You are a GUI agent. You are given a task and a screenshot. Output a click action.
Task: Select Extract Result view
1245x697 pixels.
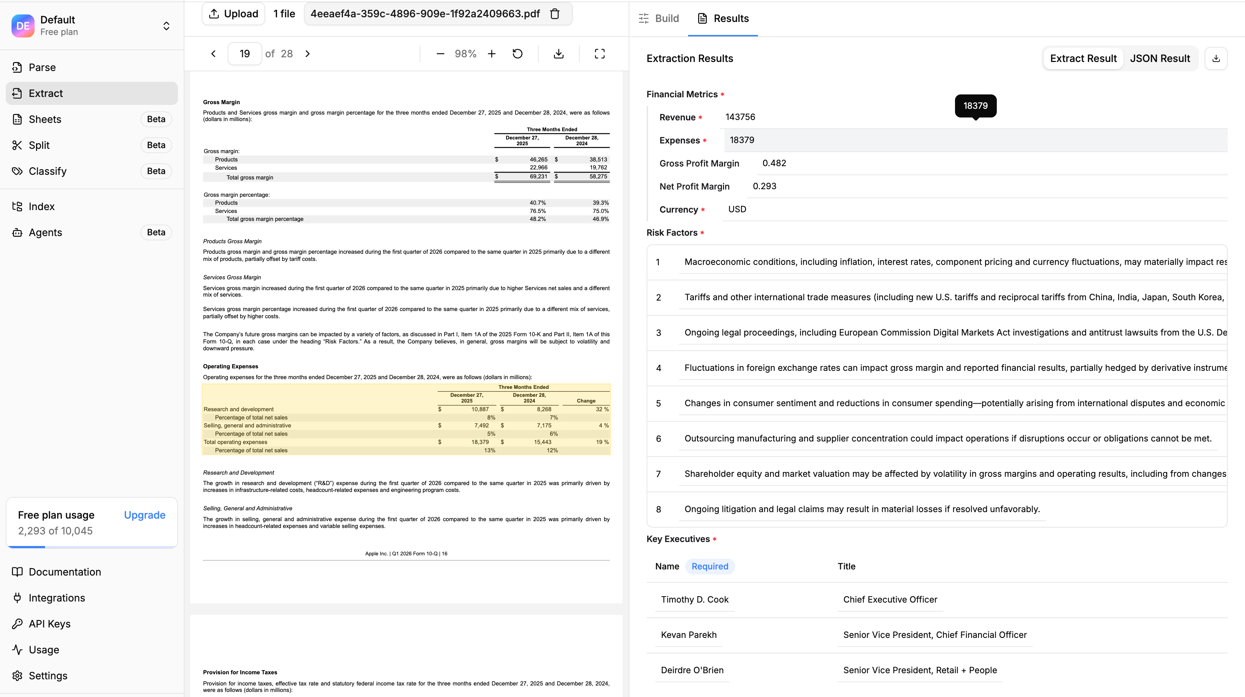pos(1083,58)
